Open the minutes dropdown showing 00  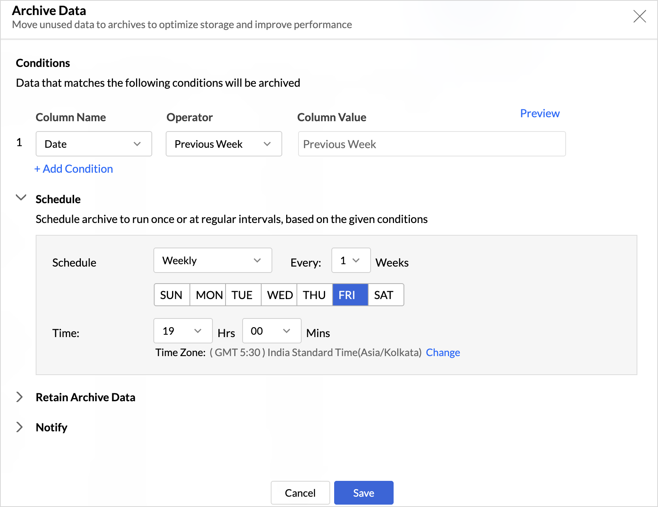(272, 331)
